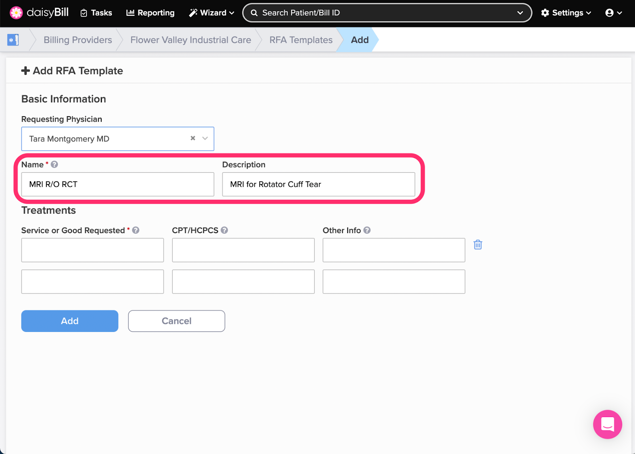Image resolution: width=635 pixels, height=454 pixels.
Task: Open the Tasks page
Action: [96, 13]
